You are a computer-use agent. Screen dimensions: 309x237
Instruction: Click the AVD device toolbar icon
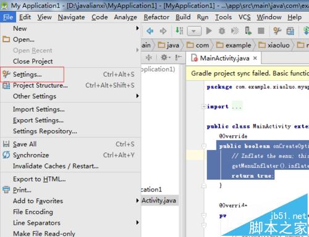(x=248, y=31)
